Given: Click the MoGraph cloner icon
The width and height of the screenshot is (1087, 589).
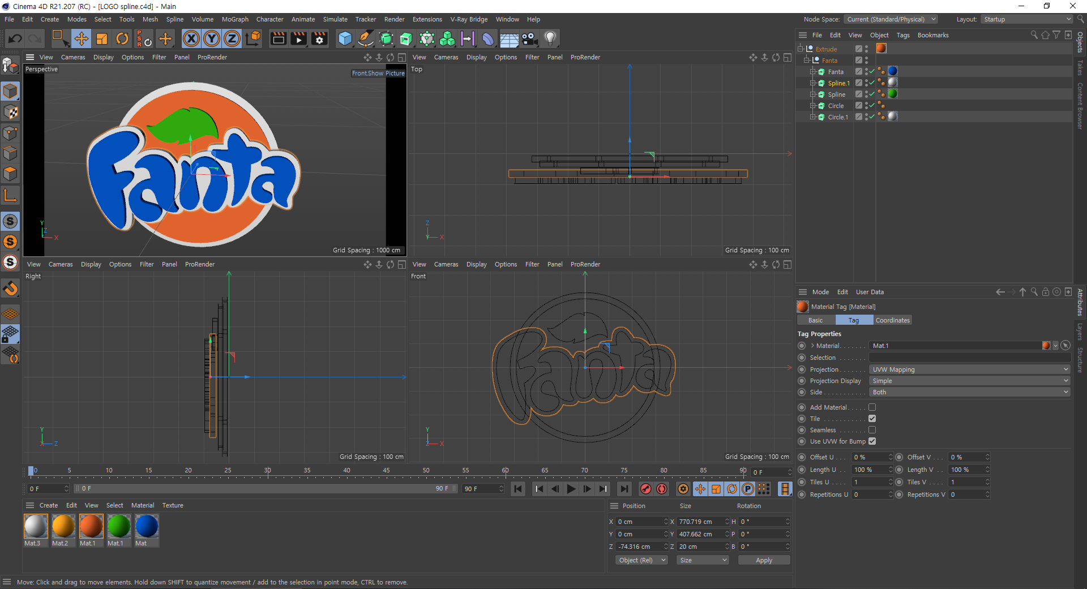Looking at the screenshot, I should click(x=447, y=38).
